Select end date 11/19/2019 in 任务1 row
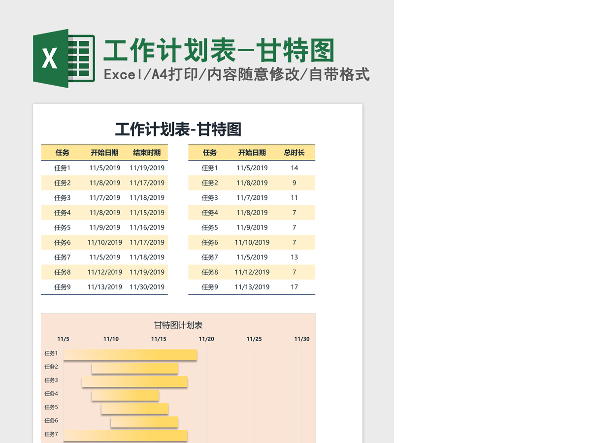This screenshot has height=443, width=591. pos(147,168)
